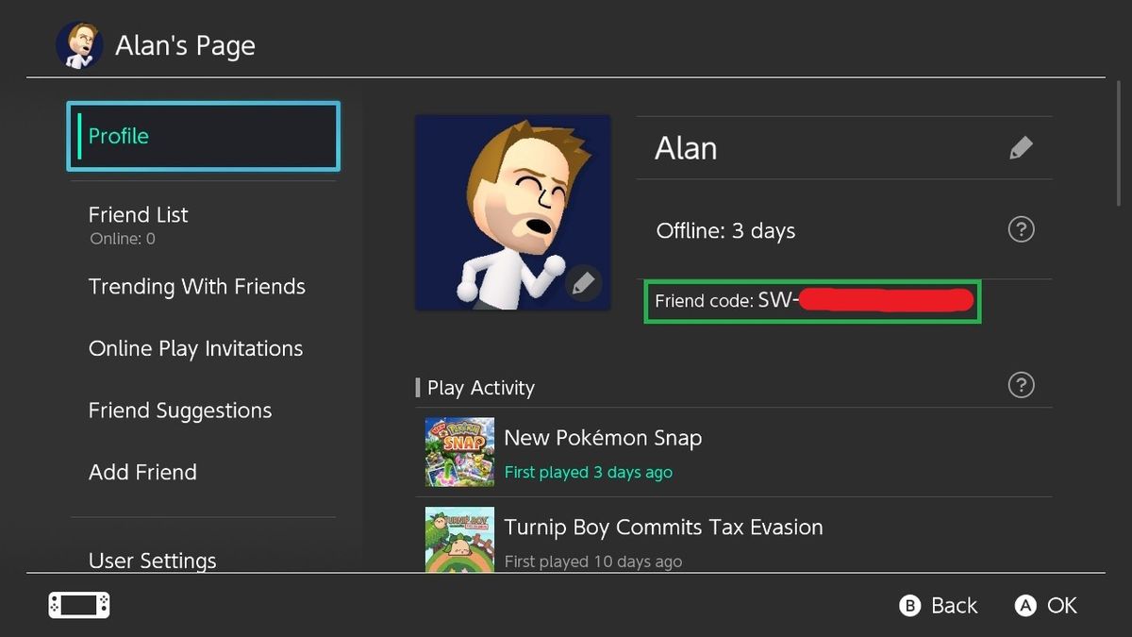Click the friend code field

pyautogui.click(x=811, y=301)
